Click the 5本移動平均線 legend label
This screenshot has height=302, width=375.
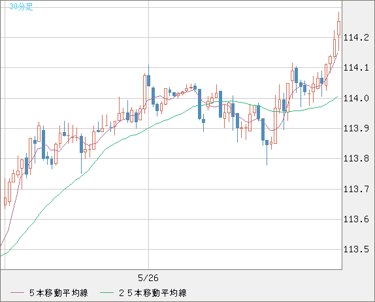tap(59, 293)
